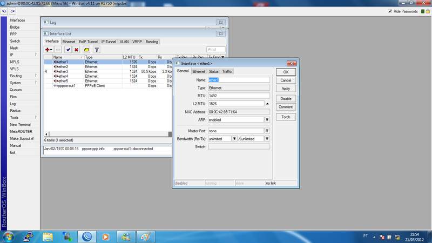Switch to Status tab in ether1 dialog
432x243 pixels.
tap(213, 71)
